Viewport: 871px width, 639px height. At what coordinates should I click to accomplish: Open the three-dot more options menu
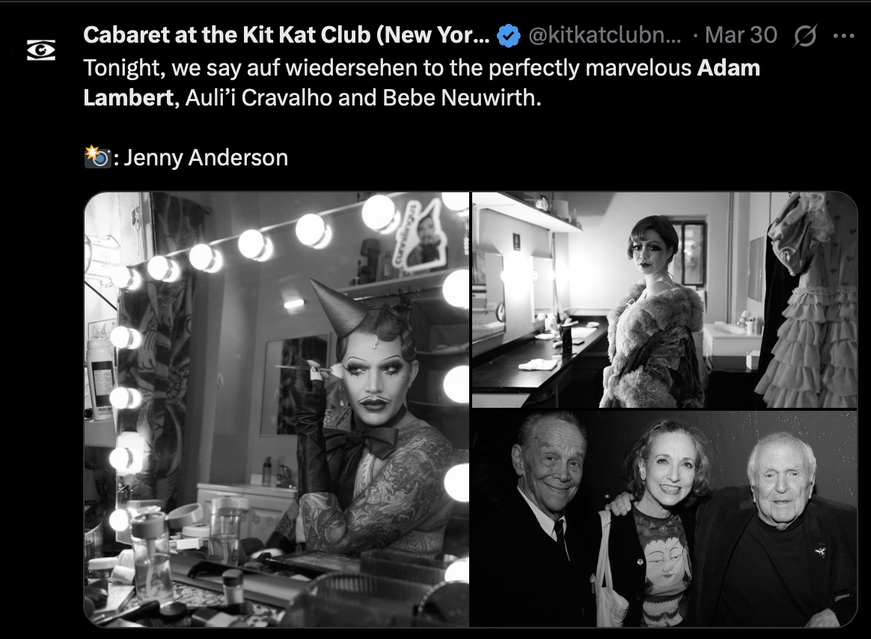click(x=843, y=36)
